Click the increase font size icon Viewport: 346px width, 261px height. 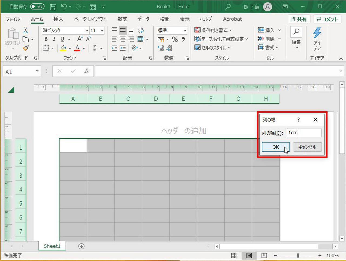[80, 39]
